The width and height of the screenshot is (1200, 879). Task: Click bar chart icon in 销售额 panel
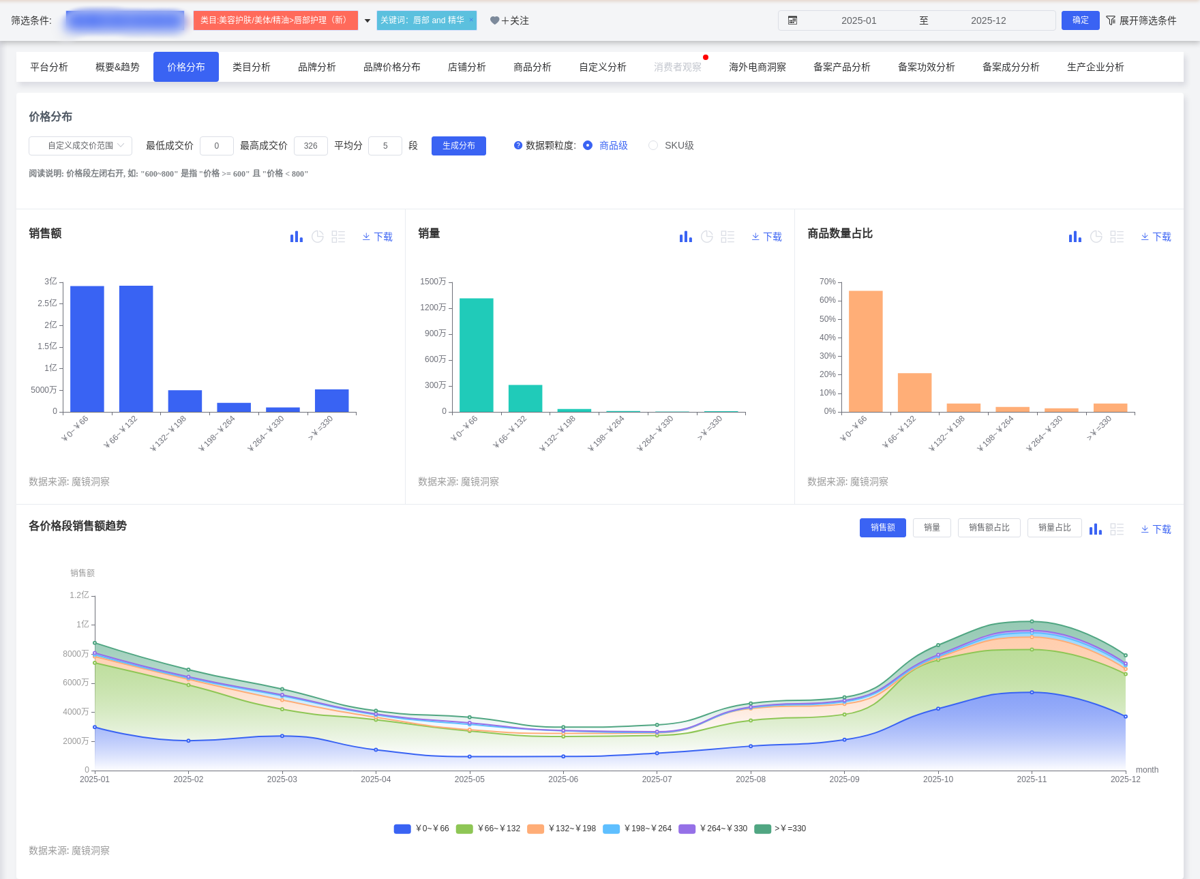[296, 237]
